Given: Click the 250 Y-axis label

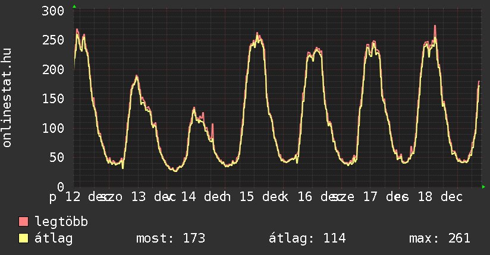Looking at the screenshot, I should 54,40.
